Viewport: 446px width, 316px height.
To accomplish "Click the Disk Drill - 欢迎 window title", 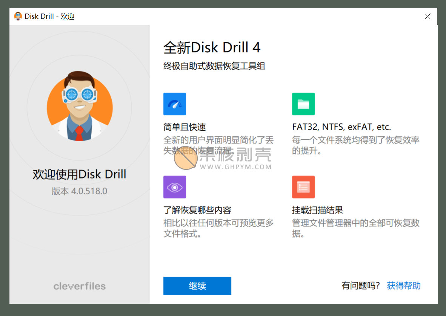I will 49,17.
